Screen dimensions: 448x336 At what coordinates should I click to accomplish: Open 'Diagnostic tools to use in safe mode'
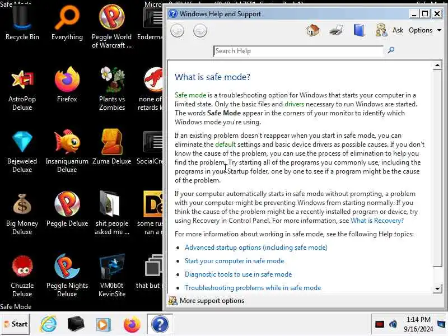[x=239, y=274]
